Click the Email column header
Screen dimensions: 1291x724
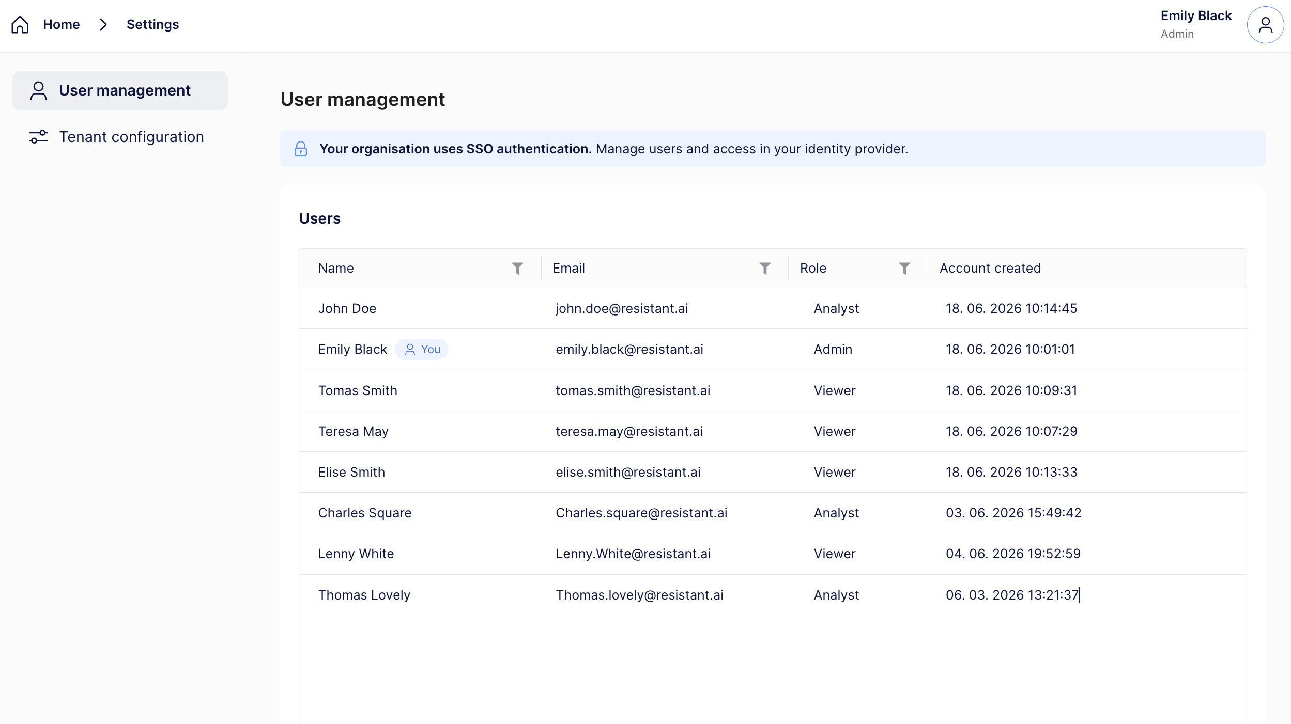coord(568,269)
